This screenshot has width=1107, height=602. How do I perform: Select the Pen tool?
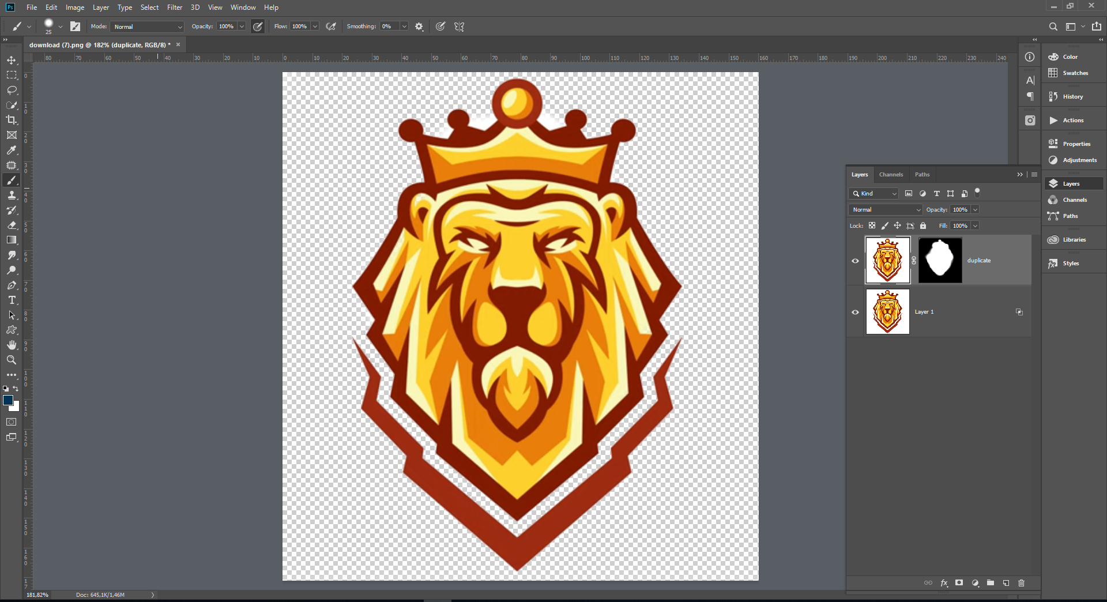12,285
